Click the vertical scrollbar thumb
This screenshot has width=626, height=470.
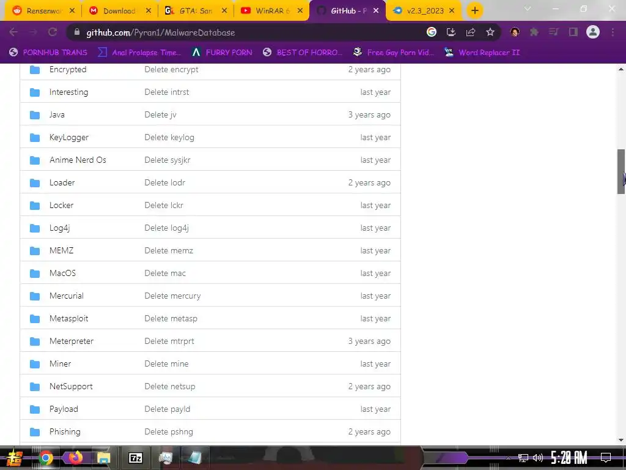[x=621, y=171]
